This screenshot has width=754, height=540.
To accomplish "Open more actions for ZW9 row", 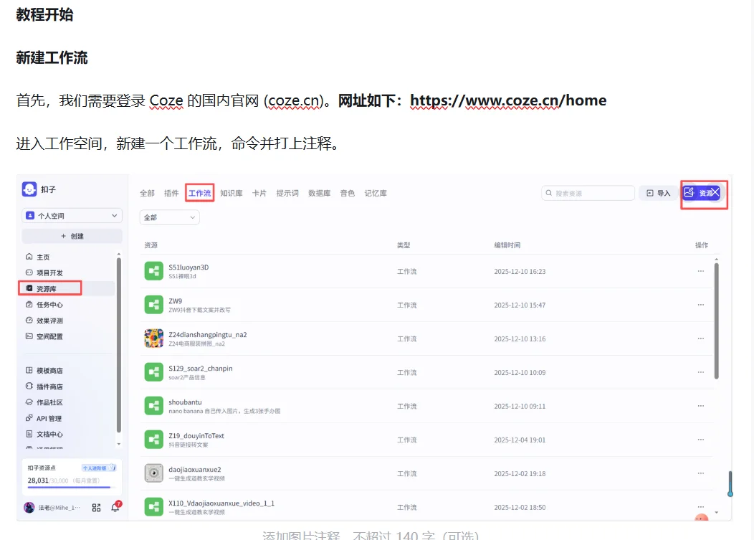I will pos(701,305).
